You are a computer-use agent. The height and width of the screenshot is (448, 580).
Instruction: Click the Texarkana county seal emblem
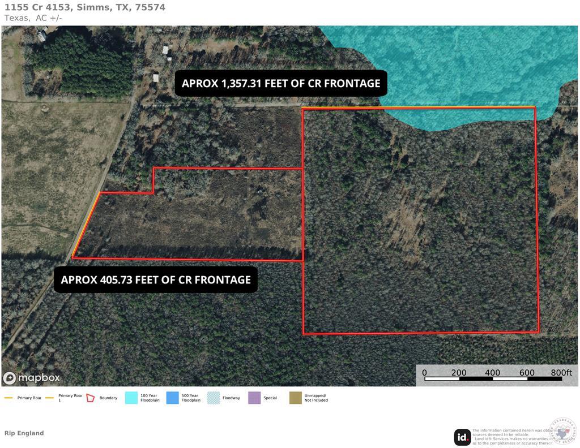coord(562,433)
